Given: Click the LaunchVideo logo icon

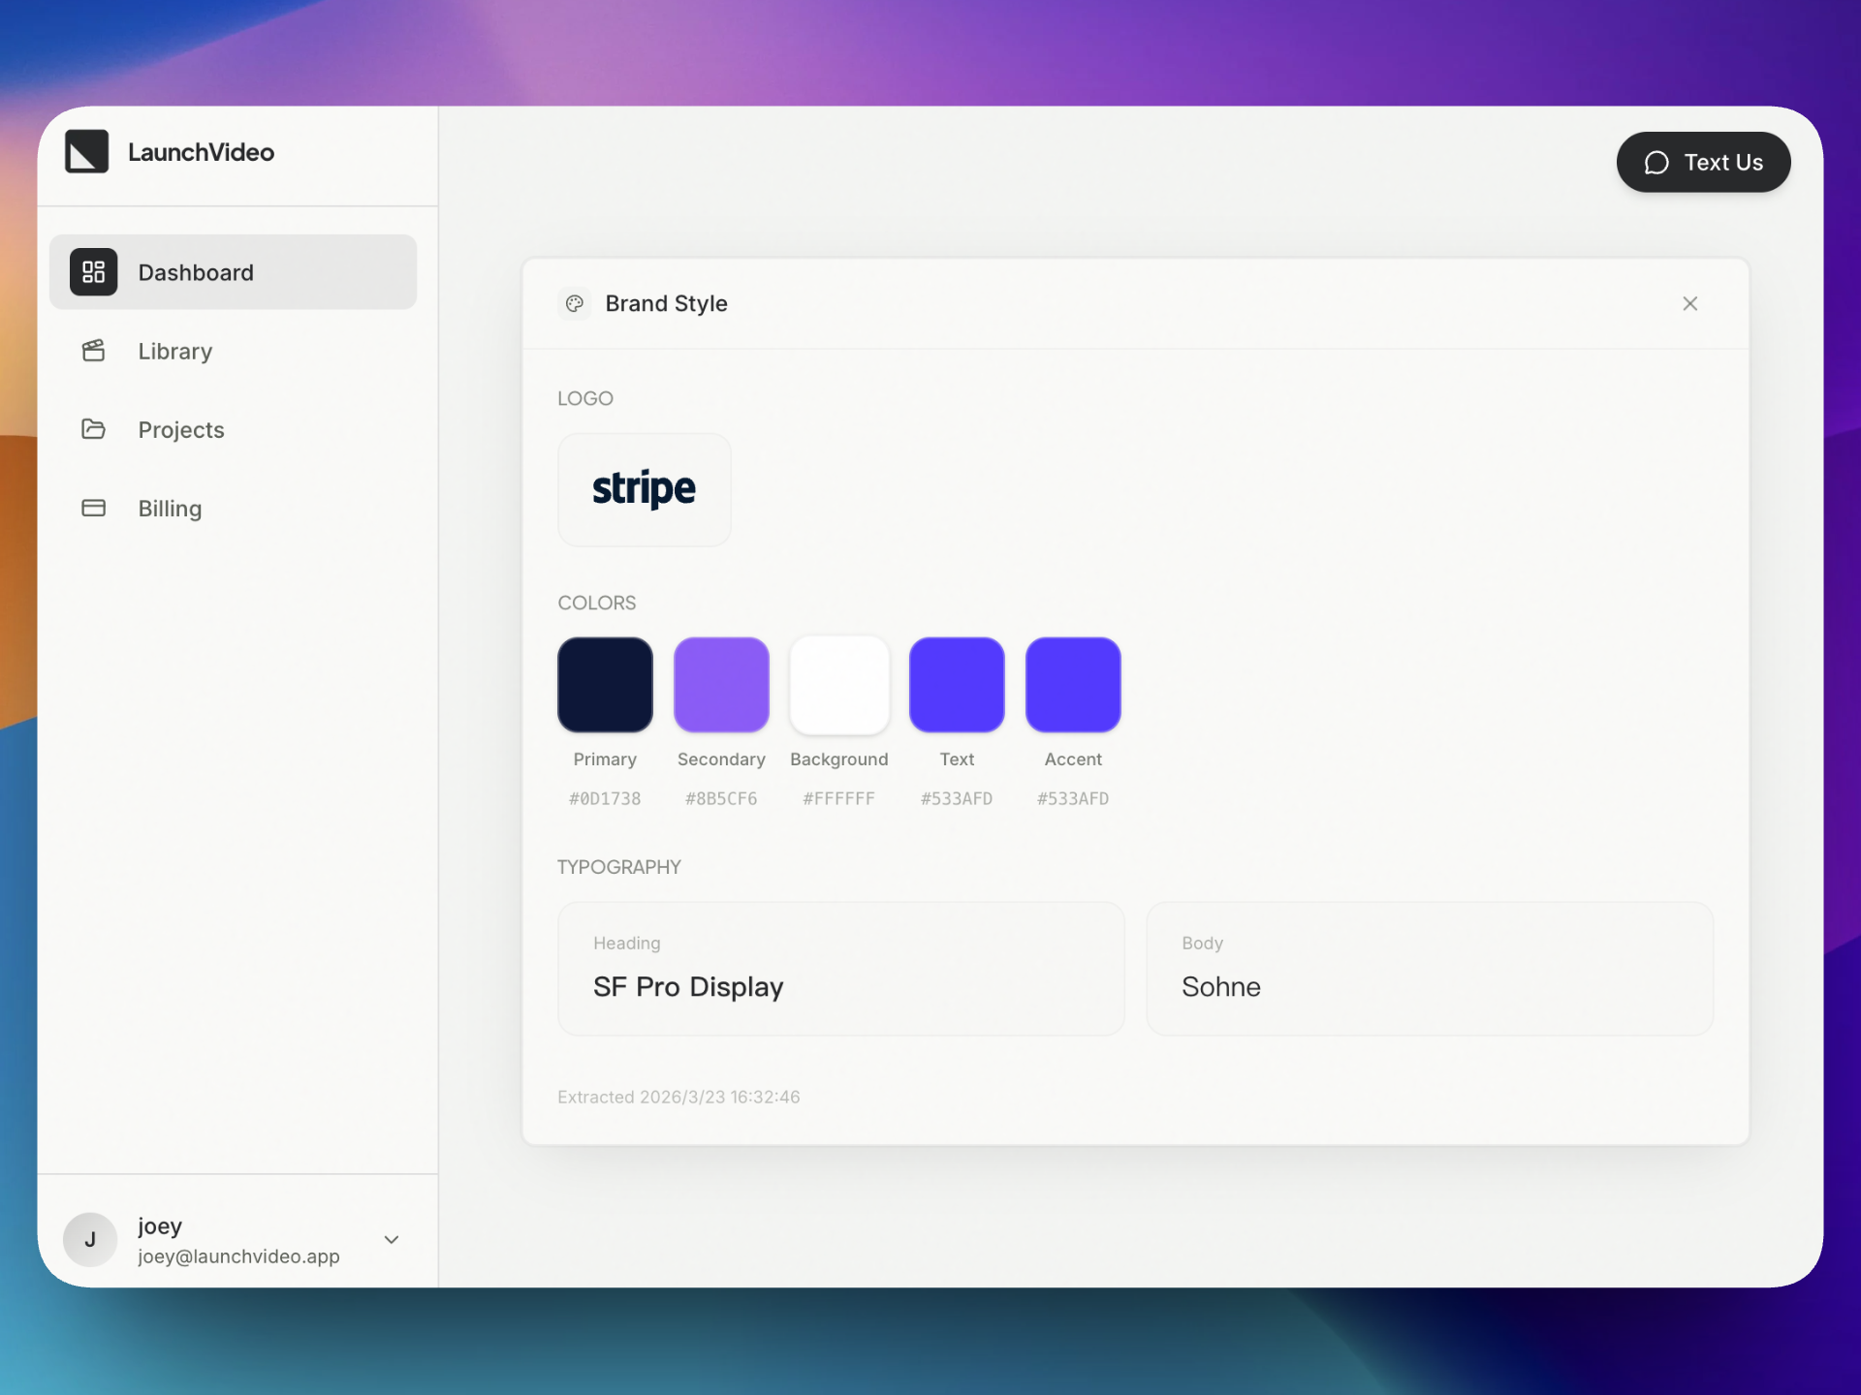Looking at the screenshot, I should point(86,151).
